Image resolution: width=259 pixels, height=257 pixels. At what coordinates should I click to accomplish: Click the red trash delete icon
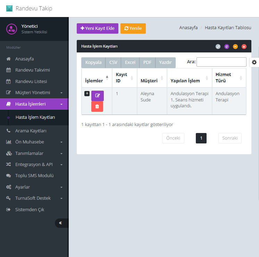[97, 106]
